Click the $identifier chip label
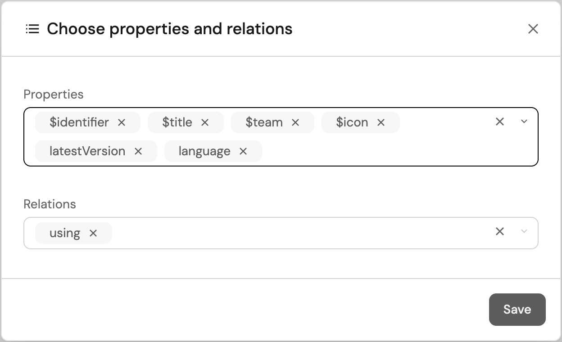The width and height of the screenshot is (562, 342). (x=79, y=122)
